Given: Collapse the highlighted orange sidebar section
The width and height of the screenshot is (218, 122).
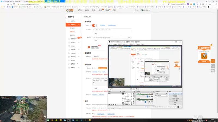Looking at the screenshot, I should click(x=73, y=25).
